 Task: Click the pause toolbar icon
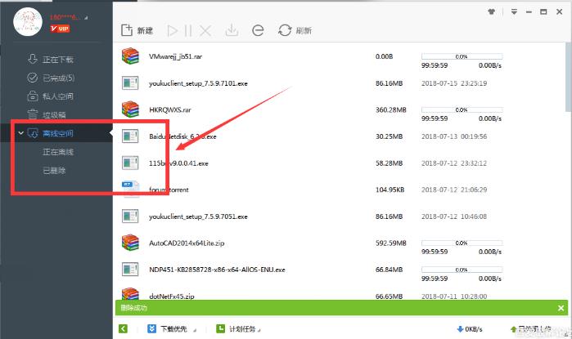pos(188,31)
